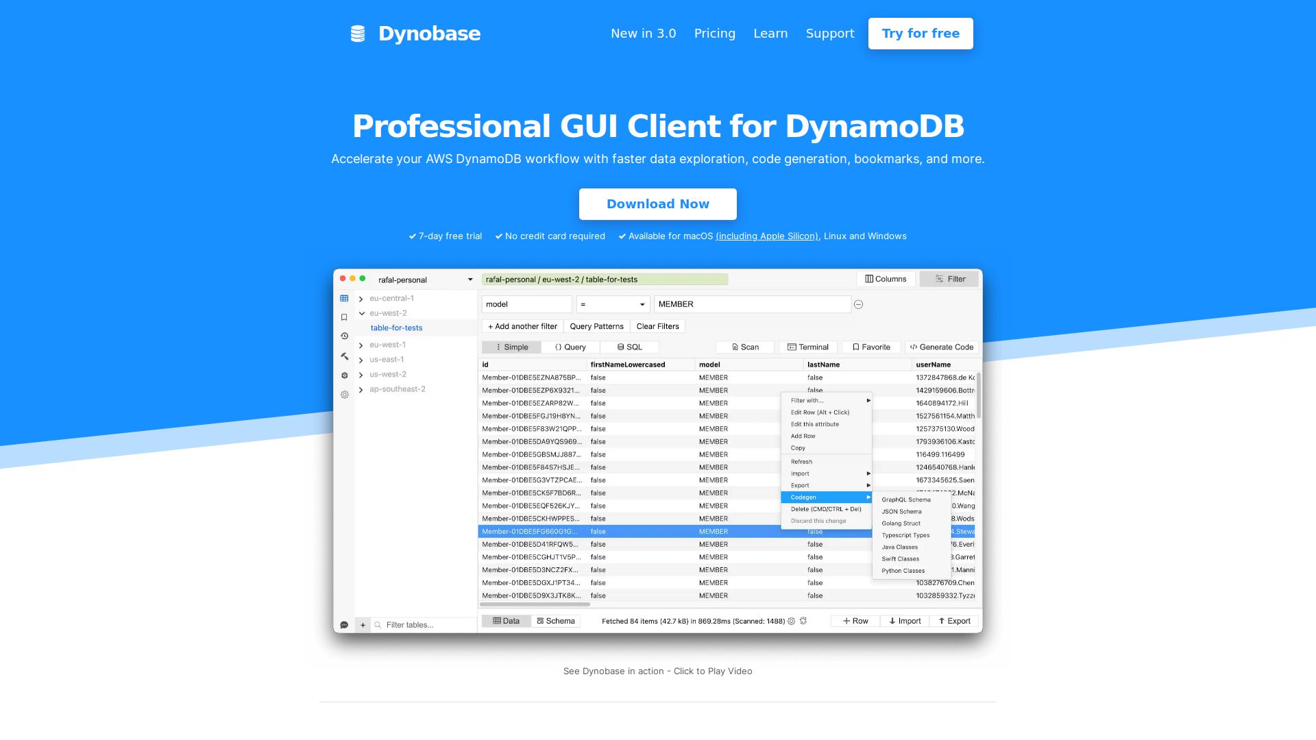Click the Export button in bottom bar
This screenshot has height=740, width=1316.
click(954, 621)
